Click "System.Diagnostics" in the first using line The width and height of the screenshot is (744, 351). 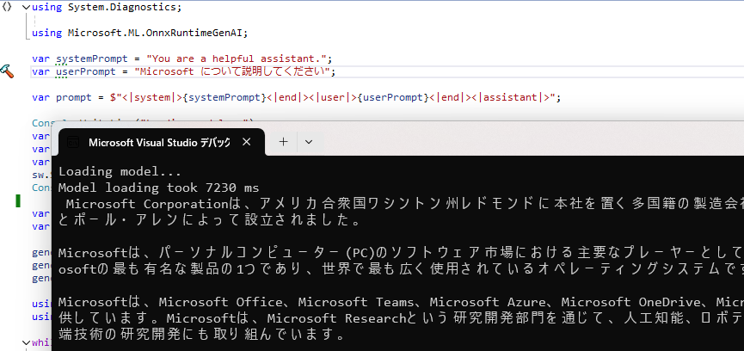121,8
